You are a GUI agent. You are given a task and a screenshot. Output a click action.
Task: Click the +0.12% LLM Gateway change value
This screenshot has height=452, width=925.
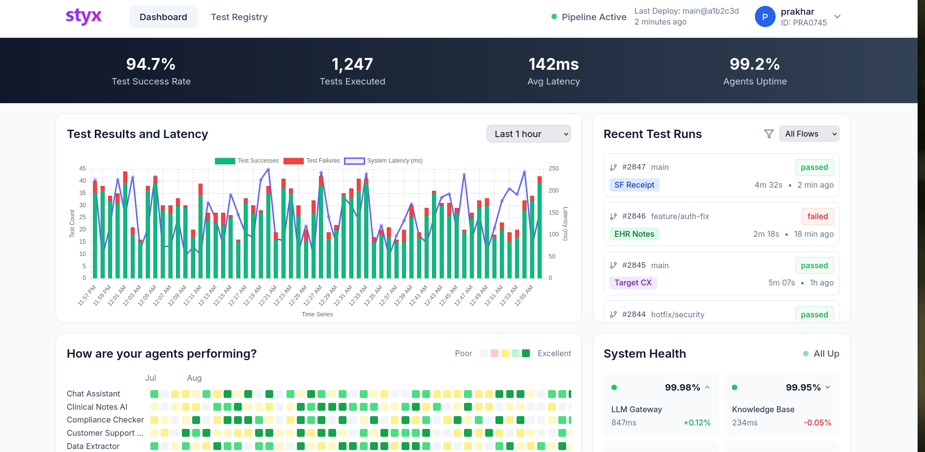point(697,423)
